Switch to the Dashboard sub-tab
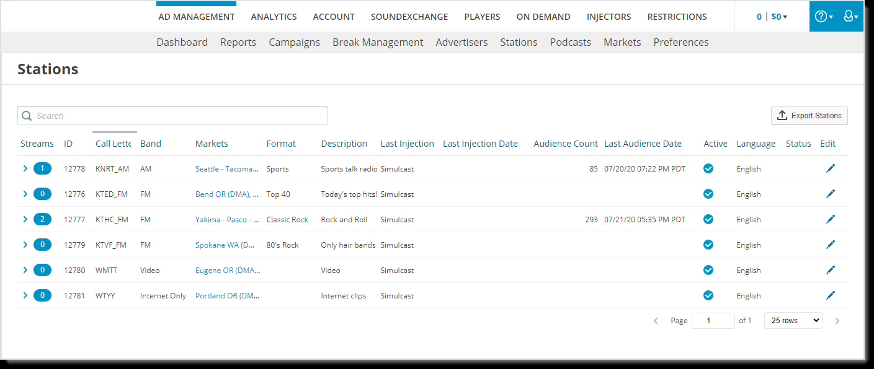The height and width of the screenshot is (369, 874). pyautogui.click(x=182, y=42)
